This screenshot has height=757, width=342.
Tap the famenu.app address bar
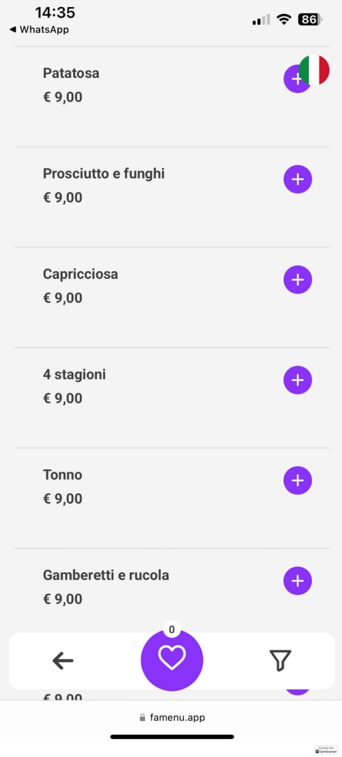pyautogui.click(x=172, y=717)
